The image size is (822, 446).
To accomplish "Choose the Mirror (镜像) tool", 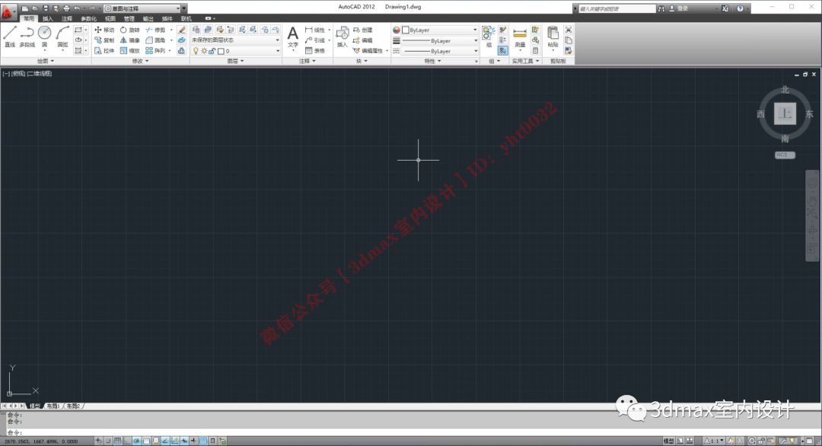I will click(129, 40).
